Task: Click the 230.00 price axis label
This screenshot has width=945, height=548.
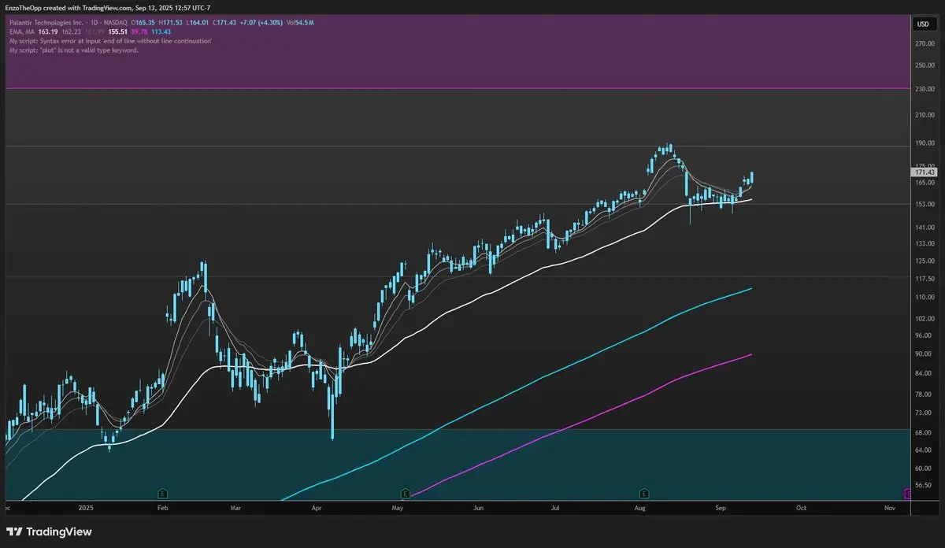Action: pos(924,89)
